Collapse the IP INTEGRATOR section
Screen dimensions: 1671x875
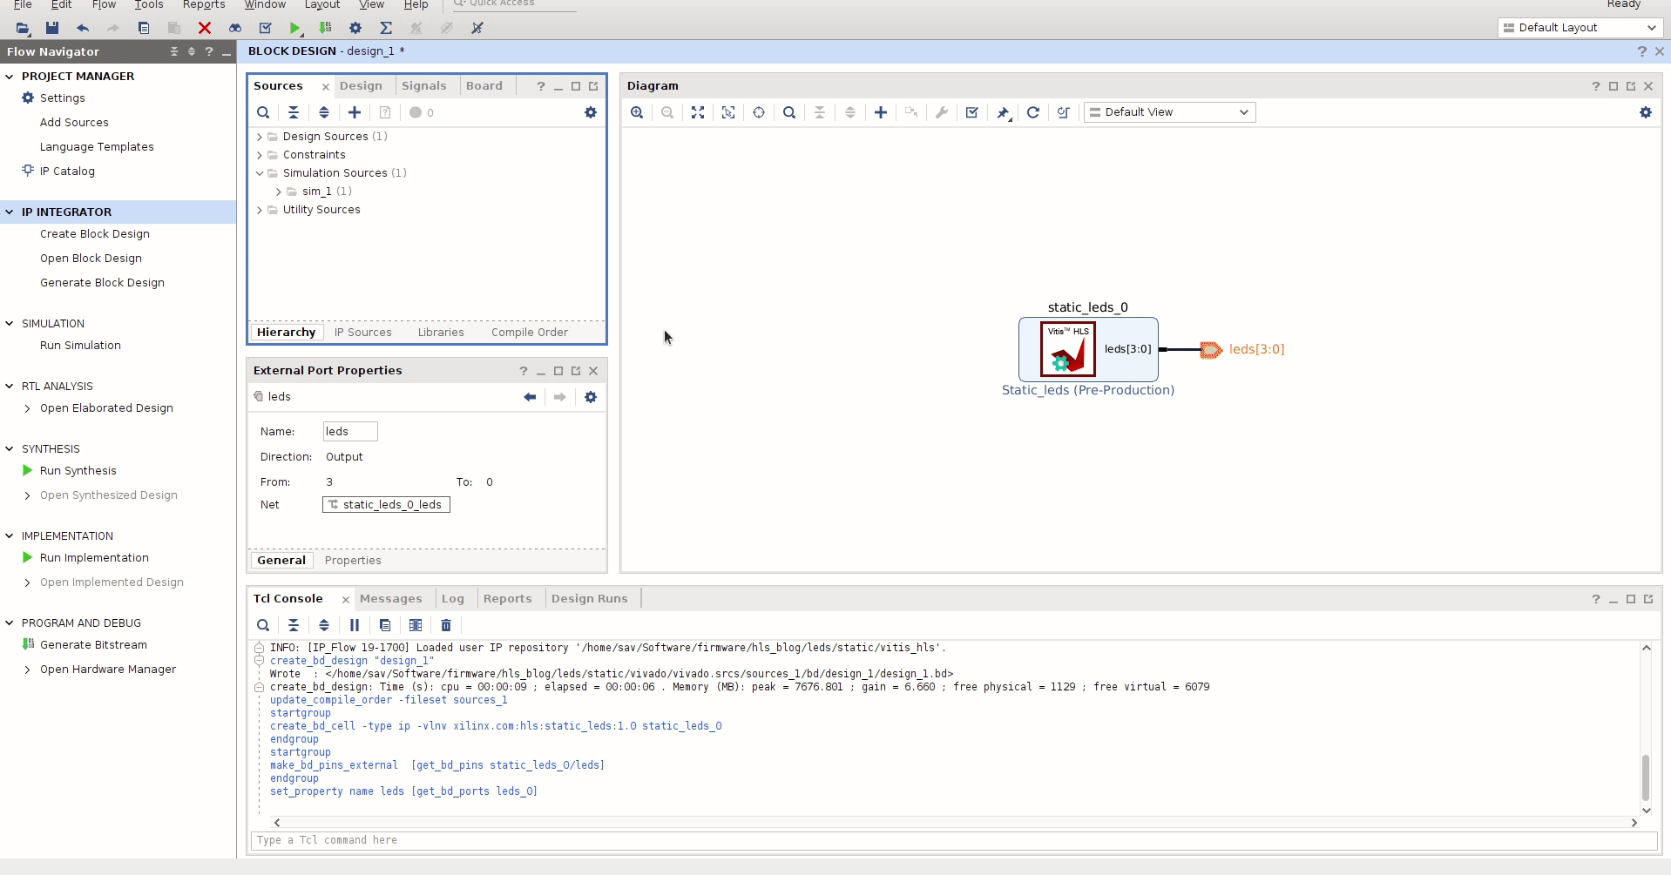point(10,212)
